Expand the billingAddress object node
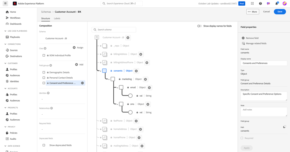 click(x=101, y=54)
